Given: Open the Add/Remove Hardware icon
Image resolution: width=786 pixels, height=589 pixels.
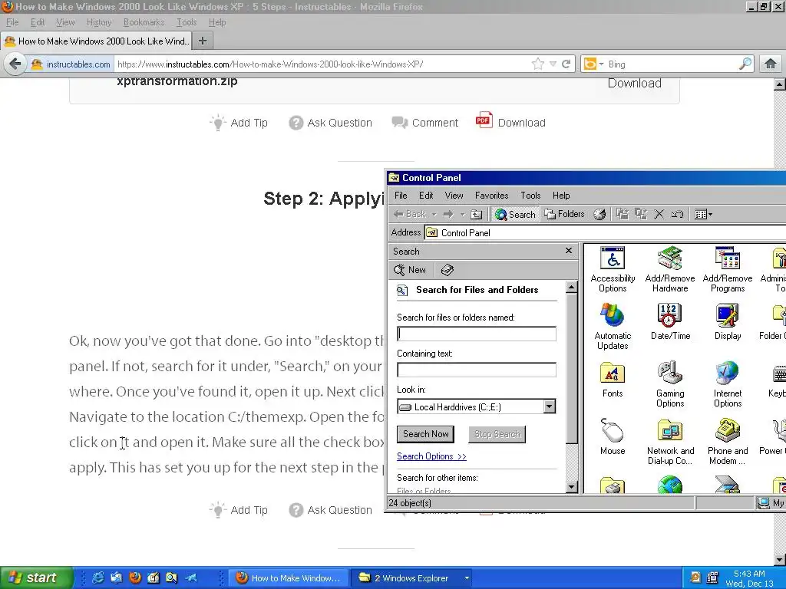Looking at the screenshot, I should [669, 269].
